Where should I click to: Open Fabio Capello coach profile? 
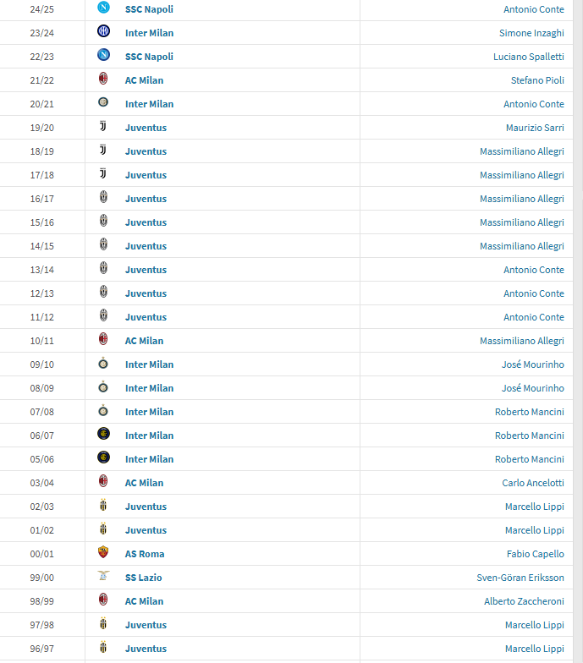(x=535, y=554)
